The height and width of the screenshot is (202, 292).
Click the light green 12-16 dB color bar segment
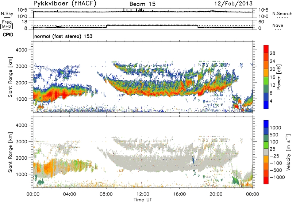pyautogui.click(x=266, y=81)
